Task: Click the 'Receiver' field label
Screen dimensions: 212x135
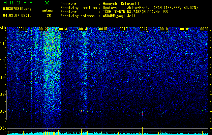Action: click(x=68, y=12)
